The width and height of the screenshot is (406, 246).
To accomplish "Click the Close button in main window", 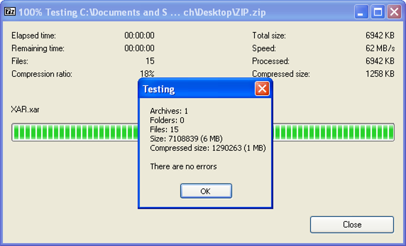I will tap(352, 224).
